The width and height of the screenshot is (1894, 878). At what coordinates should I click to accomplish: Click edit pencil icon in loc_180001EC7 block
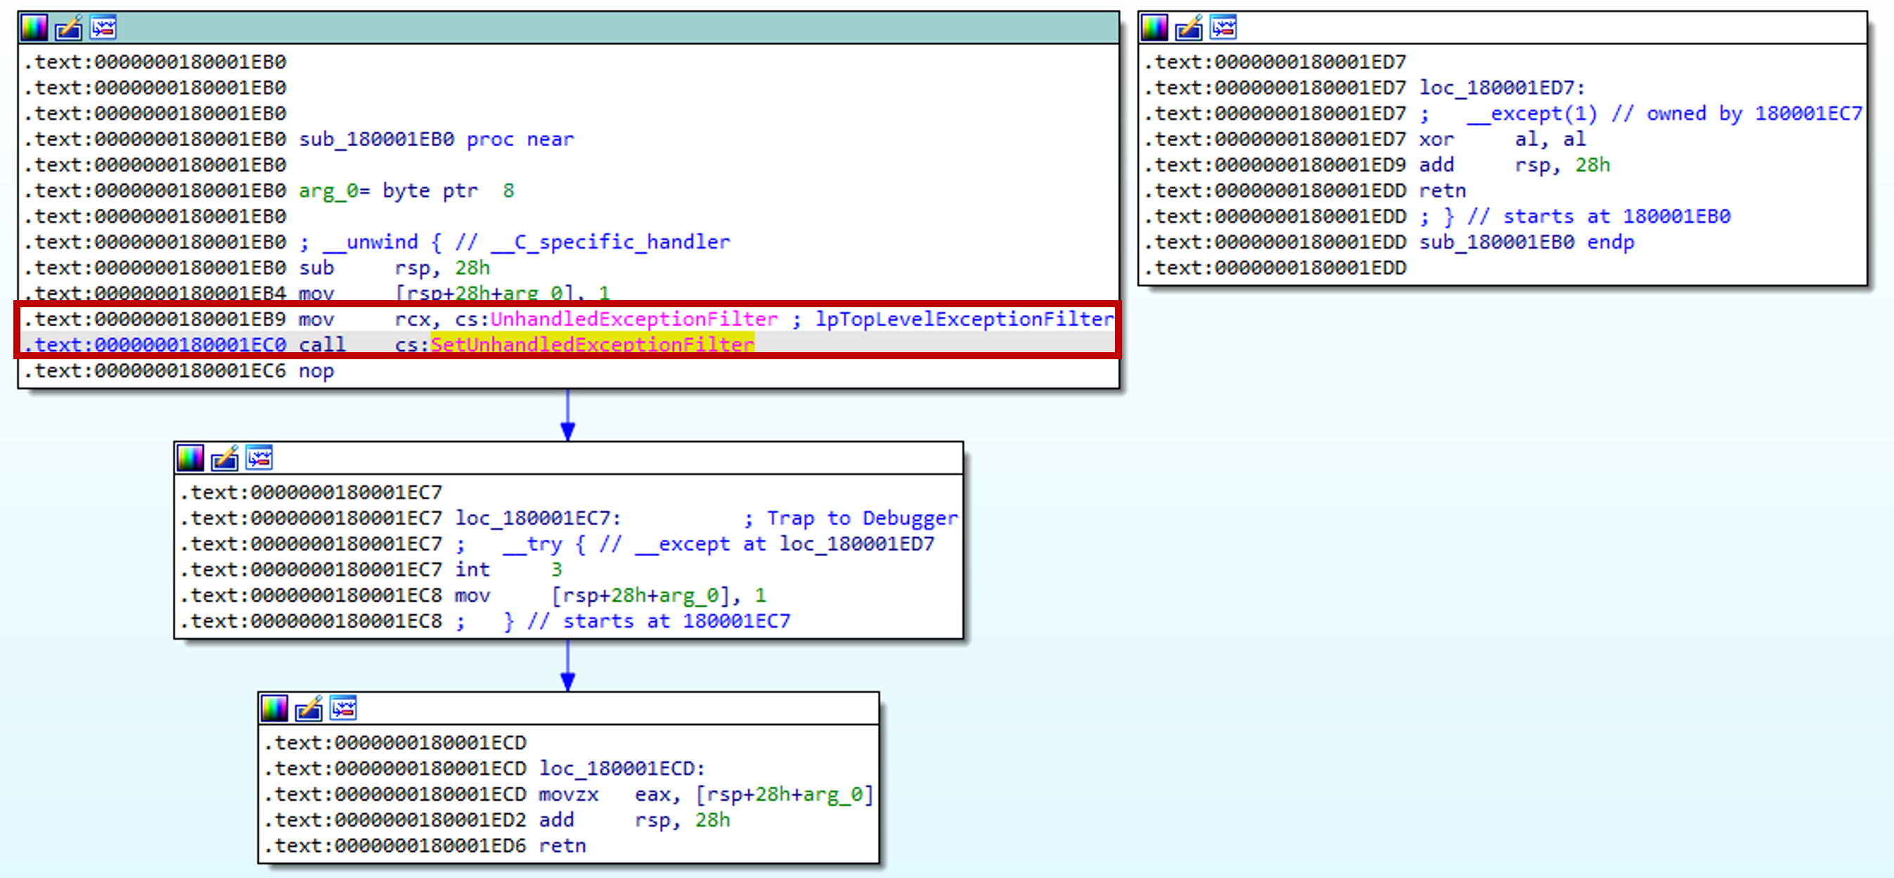(x=225, y=458)
